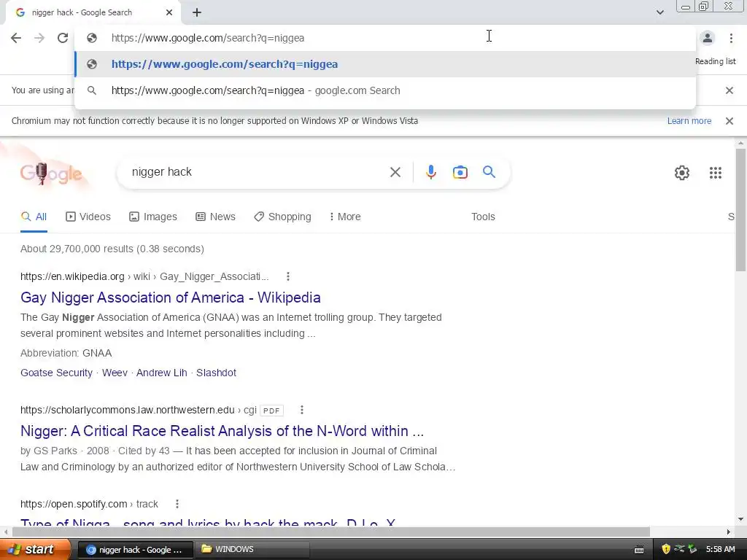Open the Chromium profile avatar icon
Viewport: 747px width, 560px height.
pyautogui.click(x=708, y=38)
